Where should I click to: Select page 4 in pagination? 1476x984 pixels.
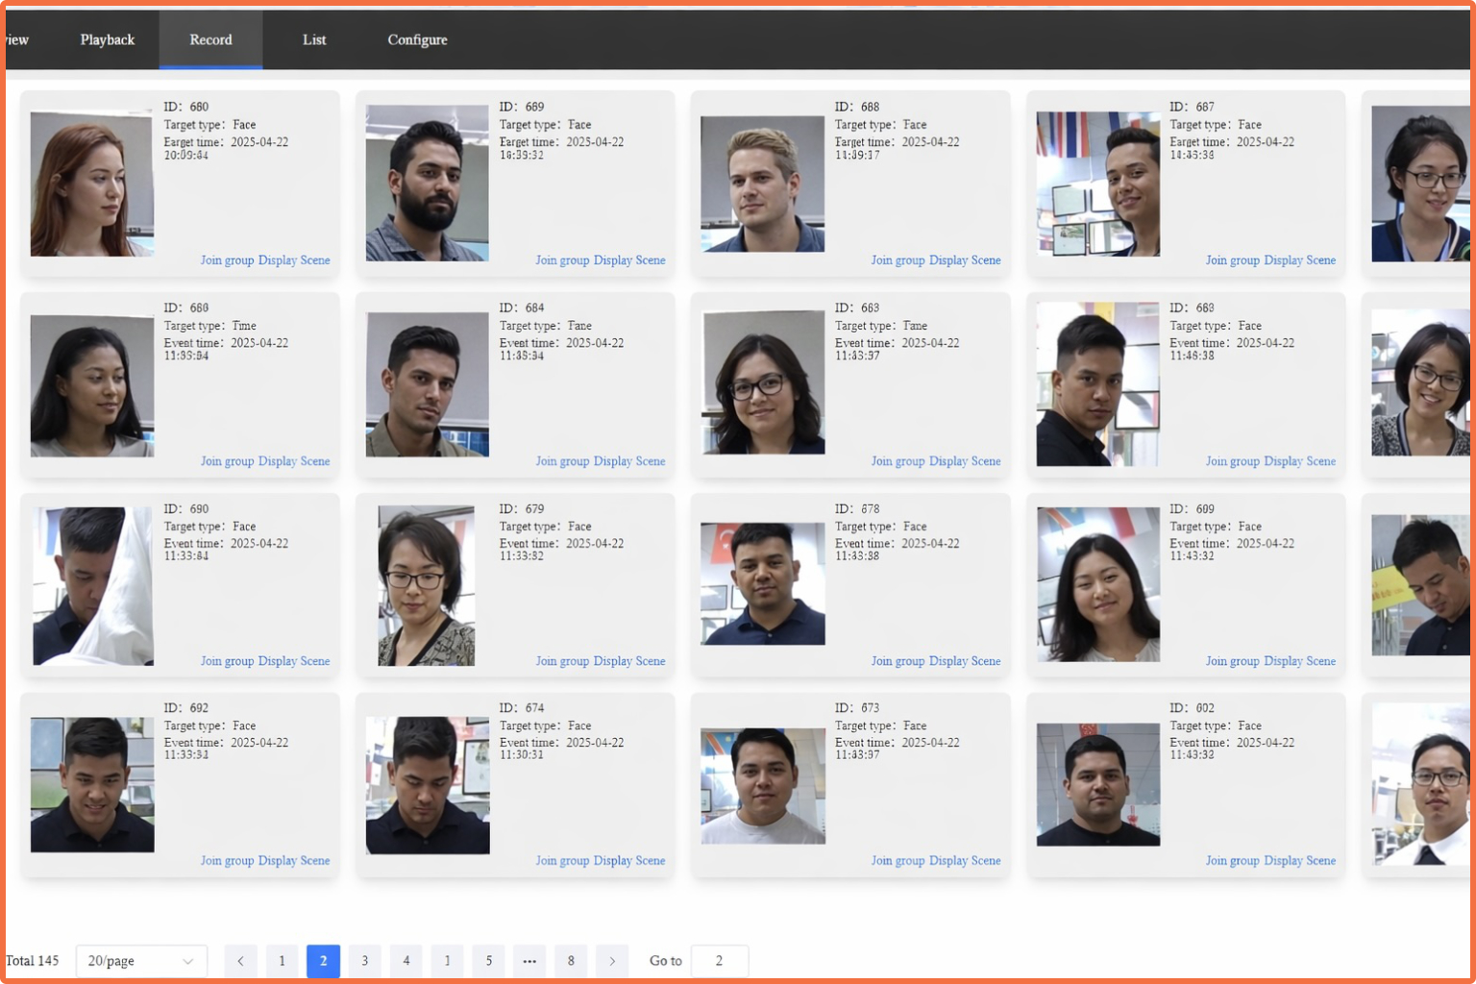coord(406,961)
